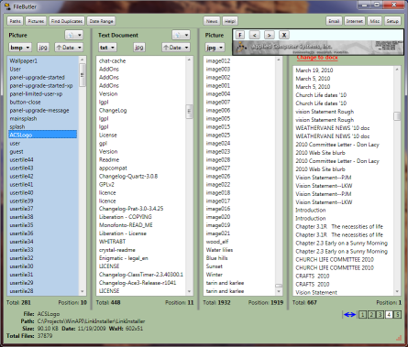The height and width of the screenshot is (347, 408).
Task: Open Date sort dropdown in first Picture panel
Action: tap(69, 48)
